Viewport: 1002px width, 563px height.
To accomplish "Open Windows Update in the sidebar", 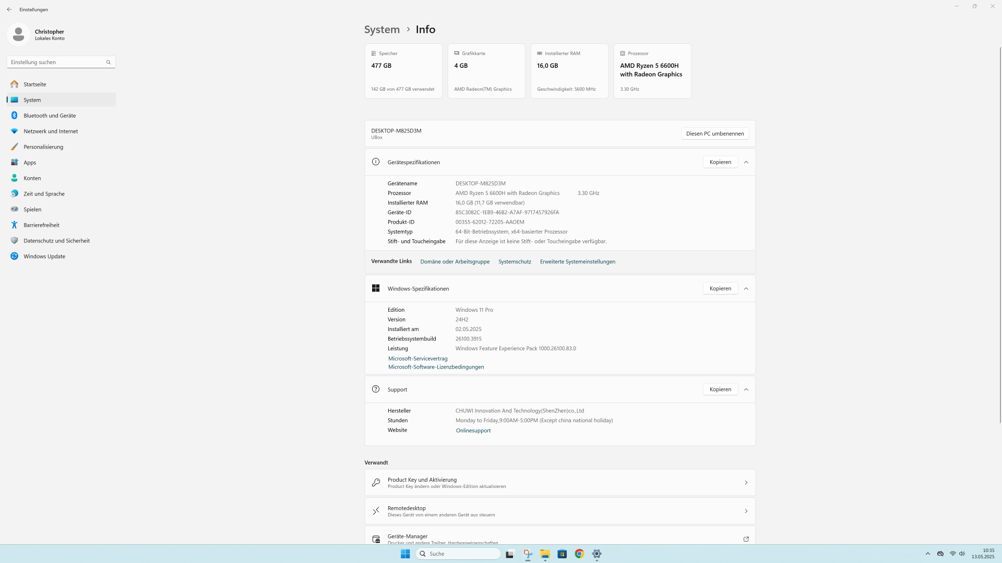I will [61, 256].
